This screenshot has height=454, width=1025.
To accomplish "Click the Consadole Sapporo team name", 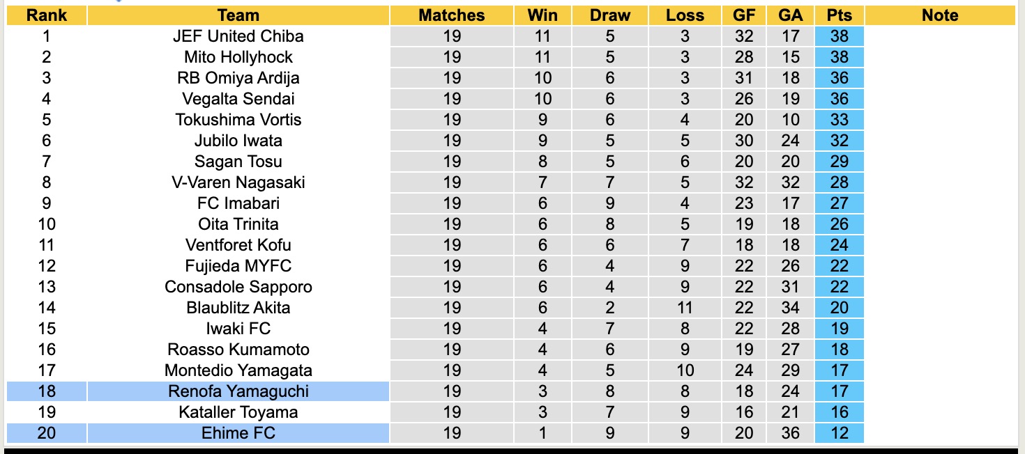I will tap(238, 287).
